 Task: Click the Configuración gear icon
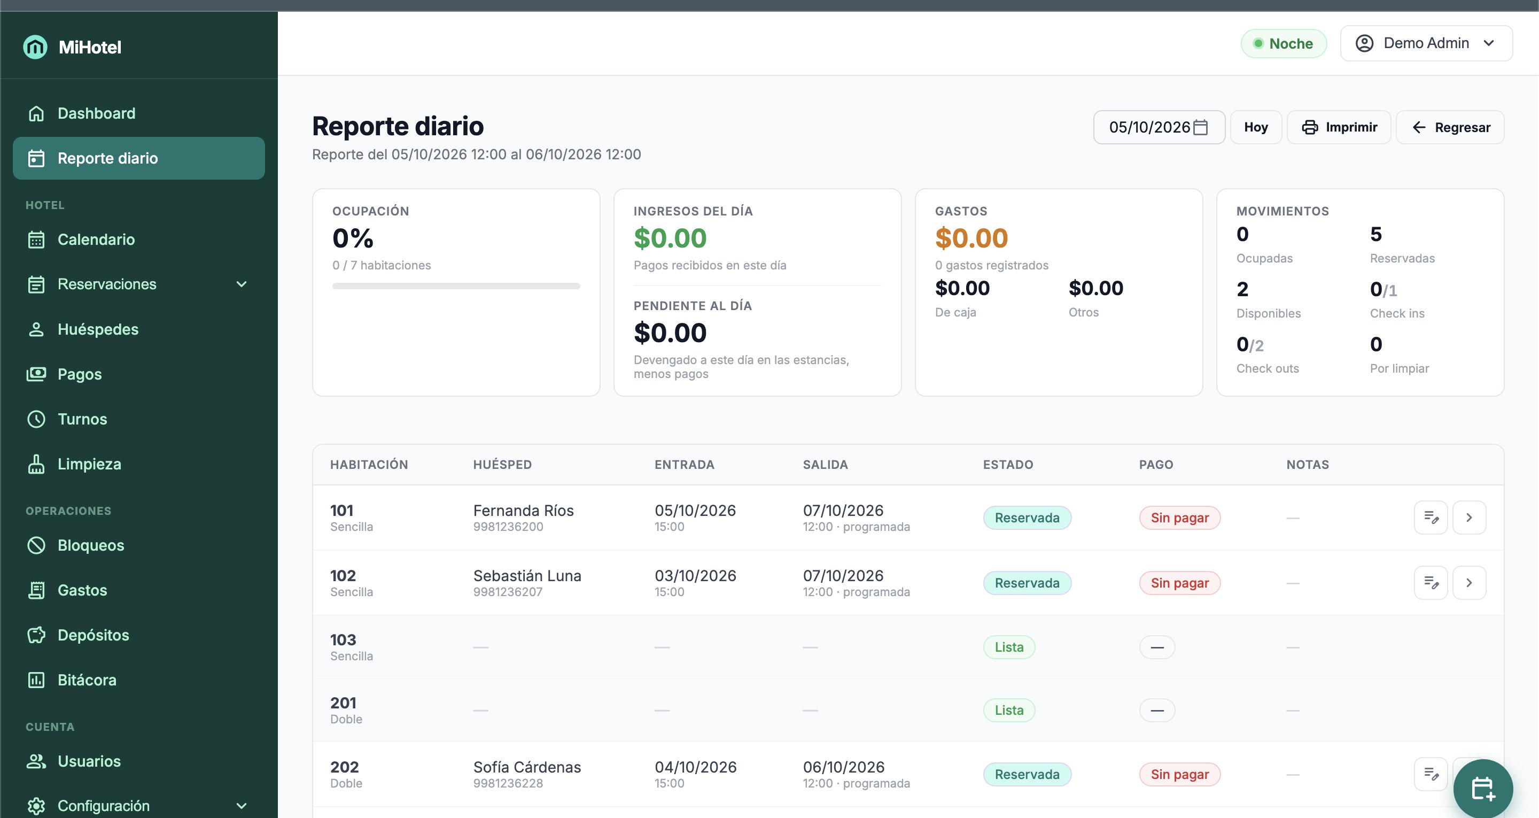click(36, 806)
